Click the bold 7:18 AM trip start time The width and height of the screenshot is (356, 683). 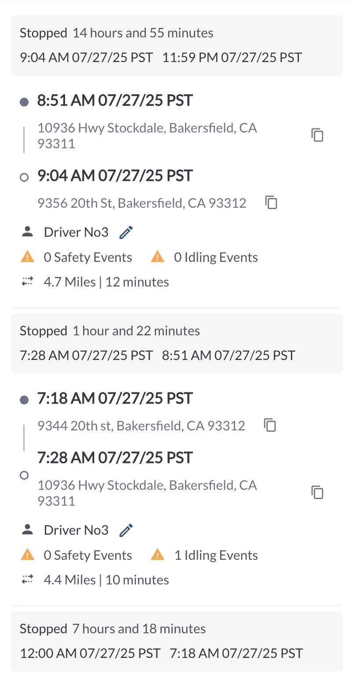(x=115, y=399)
